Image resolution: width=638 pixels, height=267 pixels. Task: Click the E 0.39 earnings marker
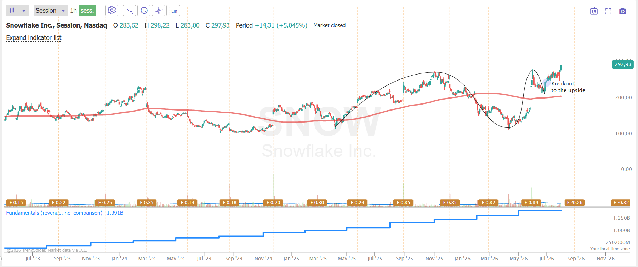531,203
